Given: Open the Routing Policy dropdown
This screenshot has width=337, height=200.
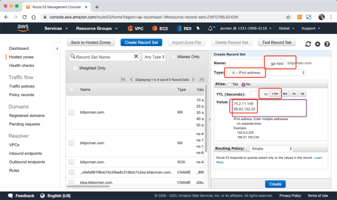Looking at the screenshot, I should [271, 149].
